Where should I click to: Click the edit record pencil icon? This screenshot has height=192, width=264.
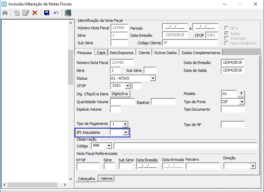coord(26,13)
